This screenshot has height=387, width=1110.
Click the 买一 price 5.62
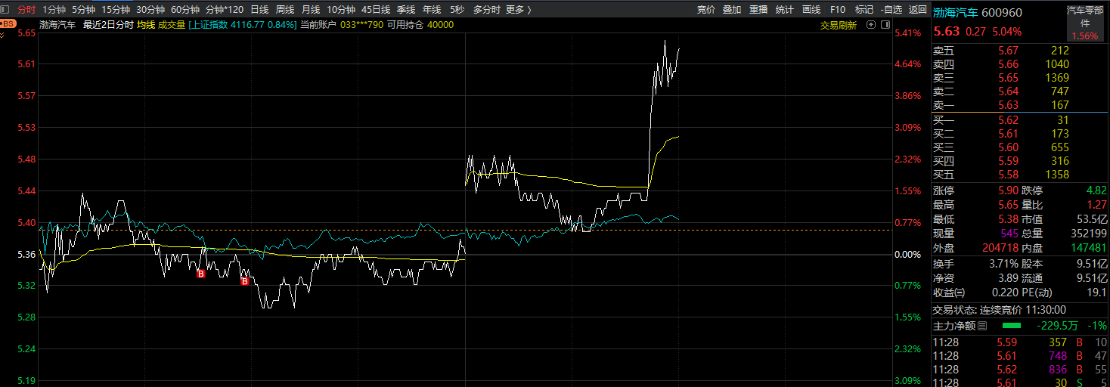coord(1008,119)
